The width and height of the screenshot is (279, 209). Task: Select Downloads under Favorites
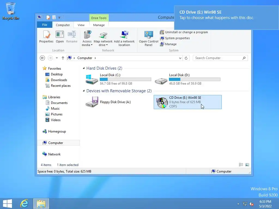click(56, 80)
